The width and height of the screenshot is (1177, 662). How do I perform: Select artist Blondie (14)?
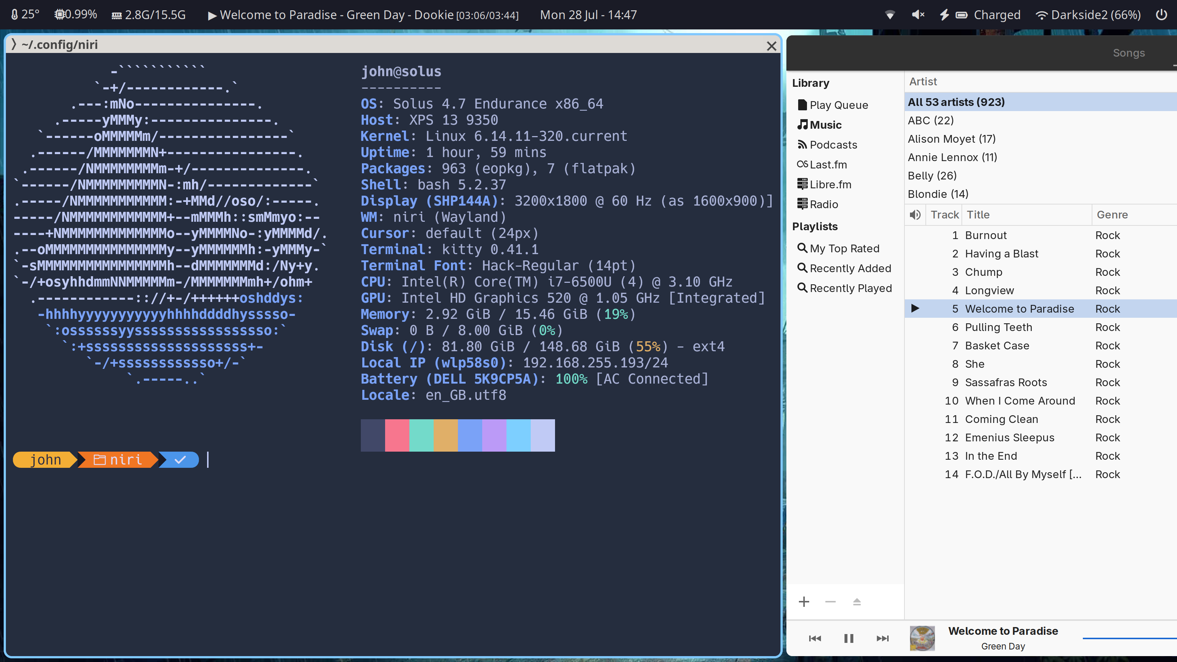[x=1041, y=194]
